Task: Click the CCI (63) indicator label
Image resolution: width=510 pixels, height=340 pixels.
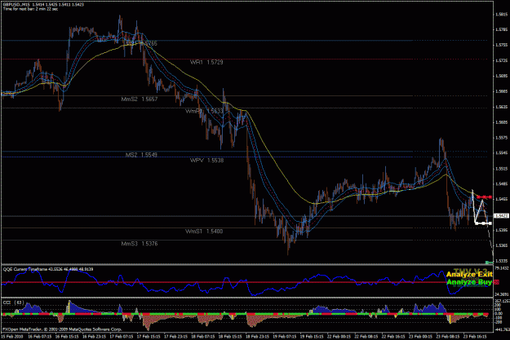Action: (x=13, y=302)
